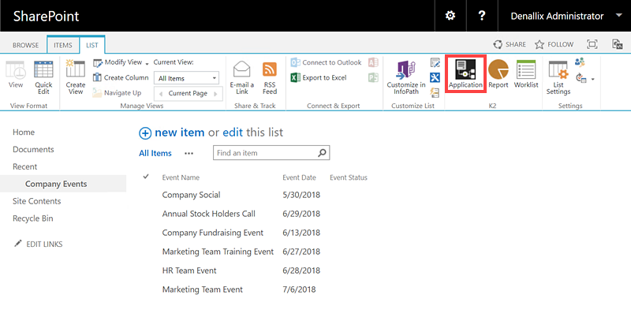Click the Shared With people icon
Viewport: 631px width, 336px height.
tap(580, 62)
